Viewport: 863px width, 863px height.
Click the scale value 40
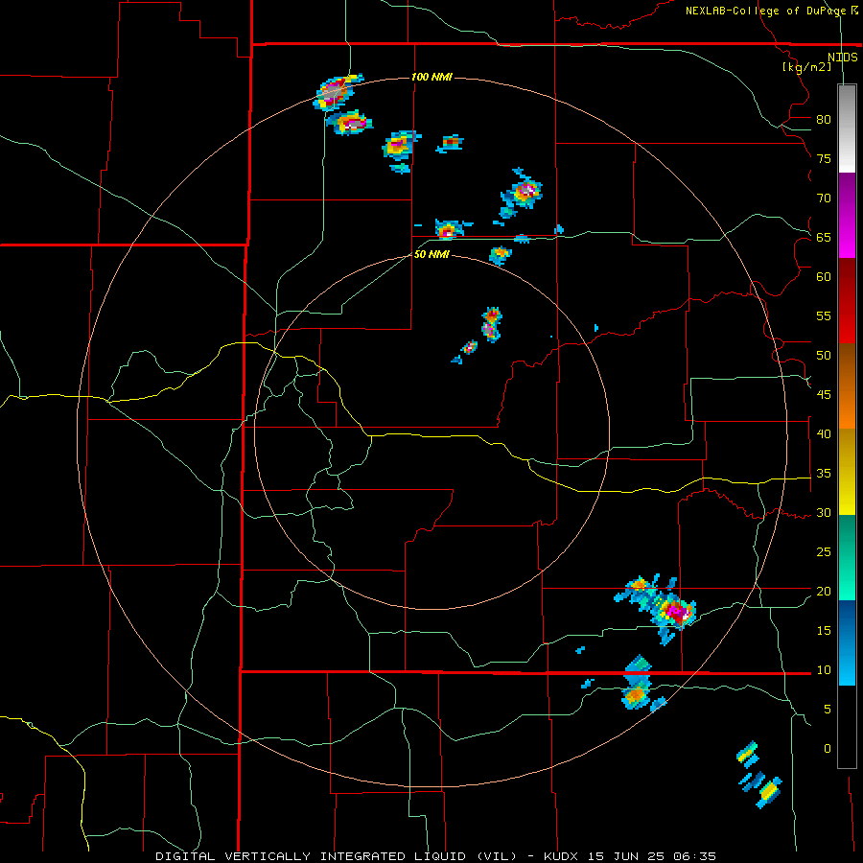[x=824, y=434]
